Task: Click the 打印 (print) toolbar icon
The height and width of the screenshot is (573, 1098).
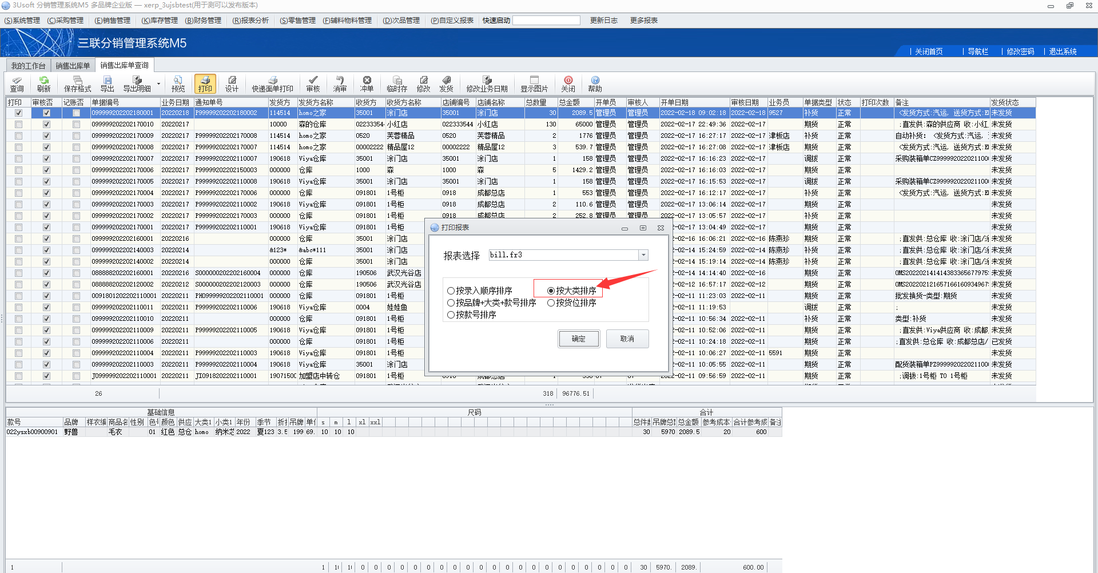Action: [x=205, y=83]
